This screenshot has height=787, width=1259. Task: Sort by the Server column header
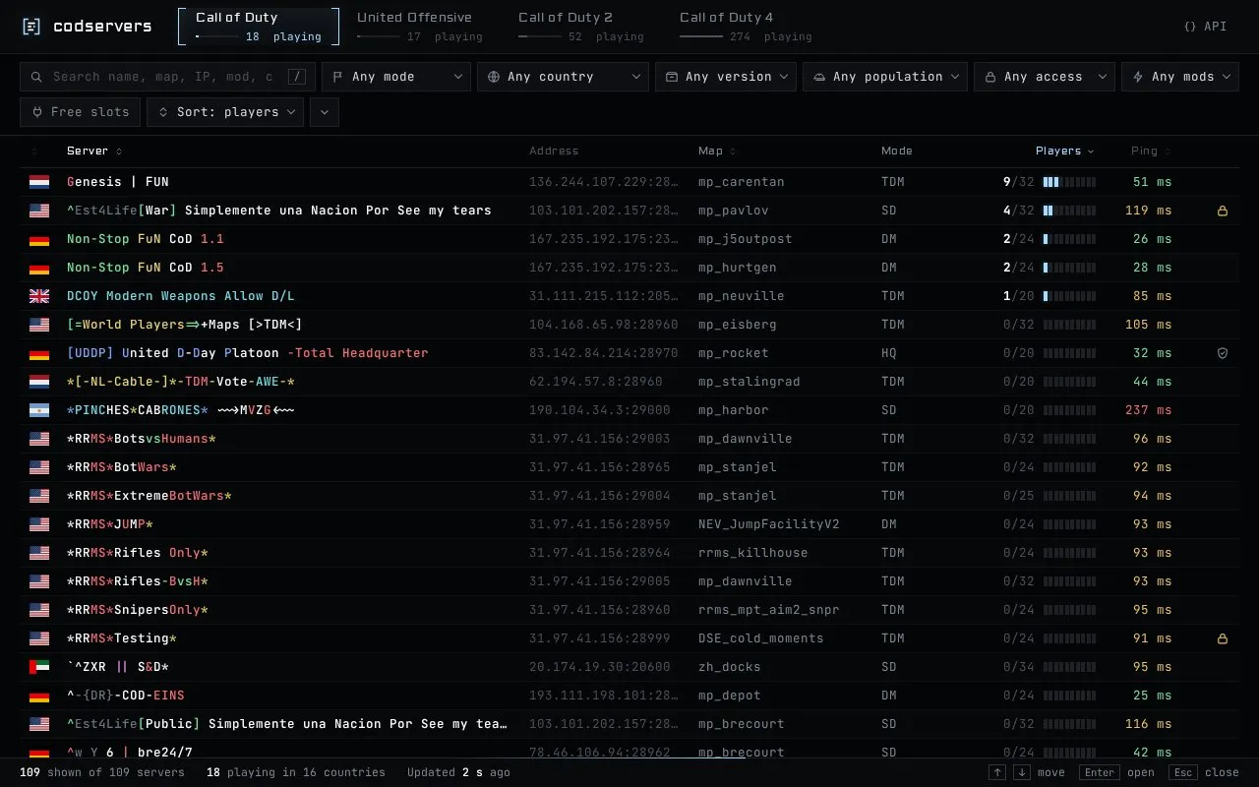coord(94,151)
